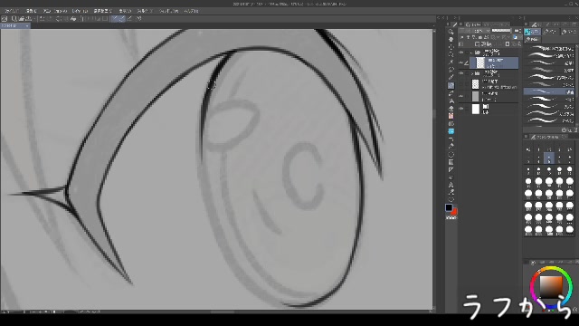579x326 pixels.
Task: Open the Window menu in menu bar
Action: pyautogui.click(x=169, y=11)
